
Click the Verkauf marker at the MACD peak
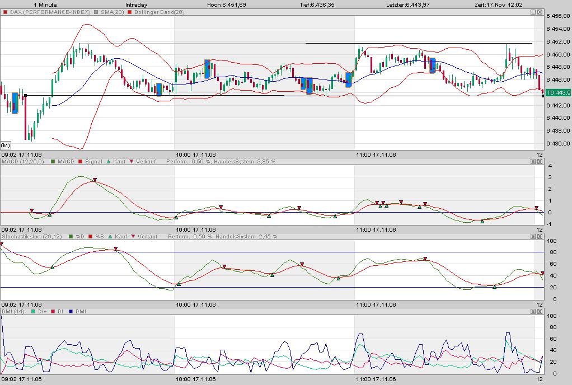click(95, 180)
